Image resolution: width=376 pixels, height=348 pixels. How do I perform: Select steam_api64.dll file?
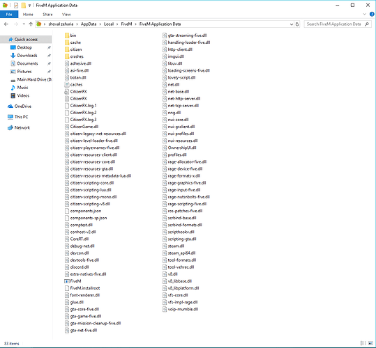click(179, 253)
